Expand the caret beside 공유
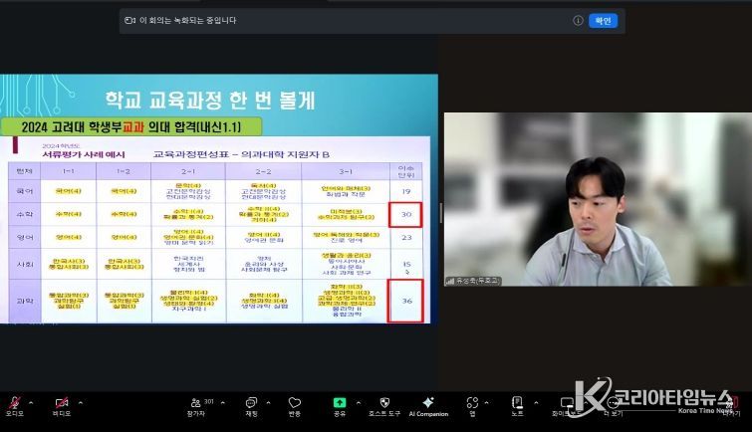752x432 pixels. pyautogui.click(x=359, y=403)
